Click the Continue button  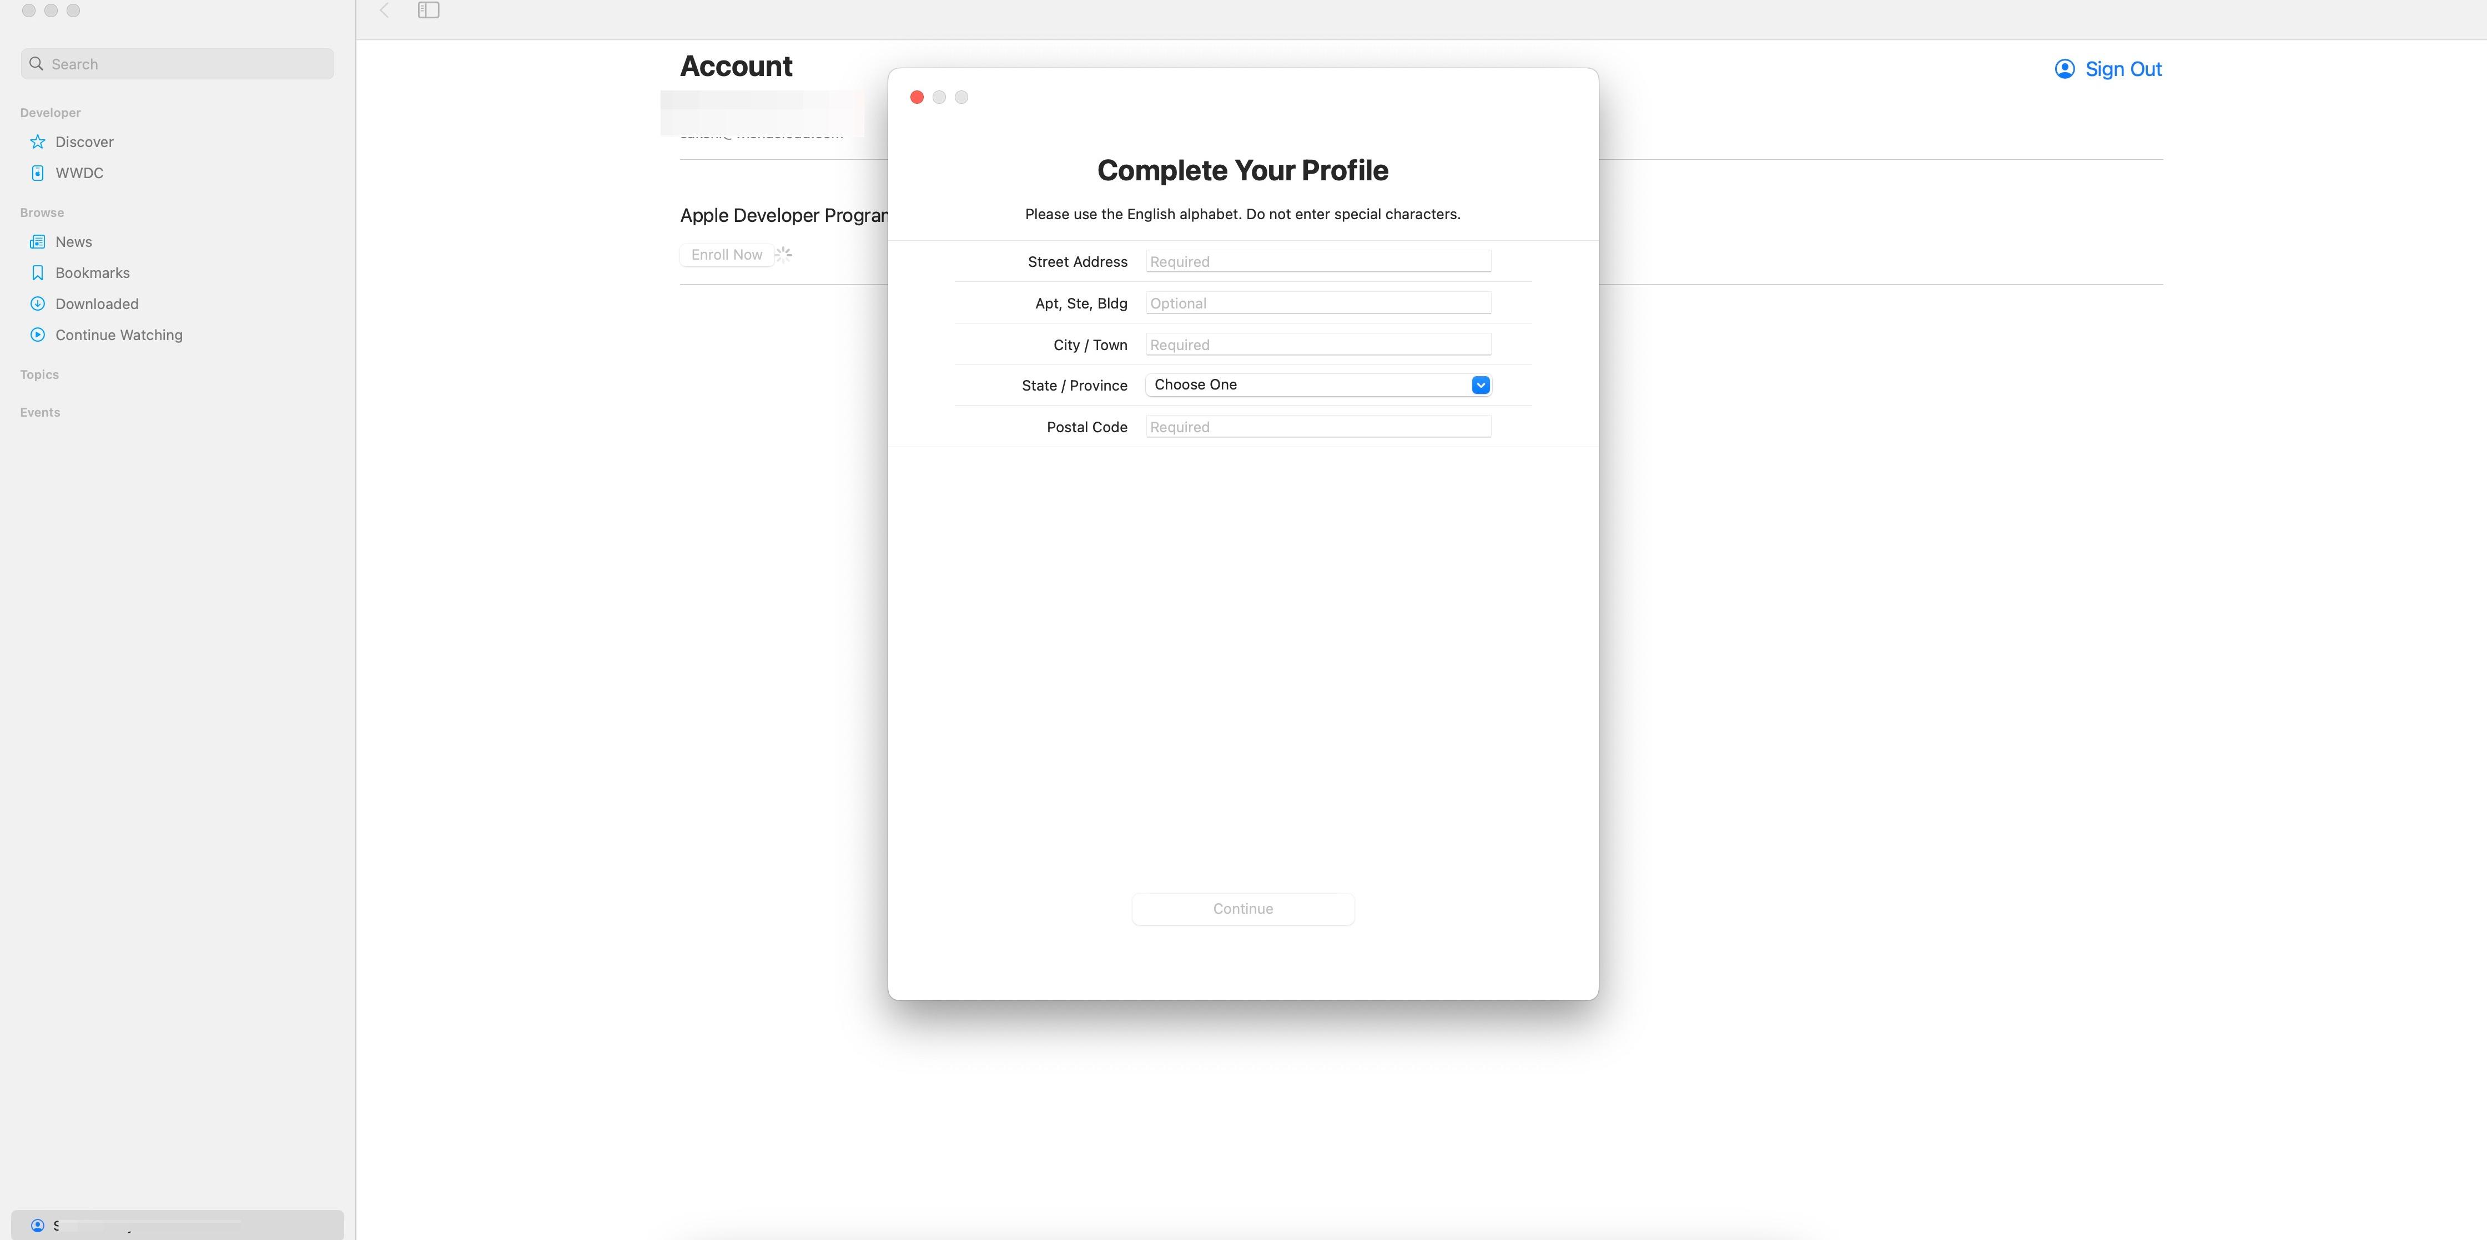pos(1242,909)
